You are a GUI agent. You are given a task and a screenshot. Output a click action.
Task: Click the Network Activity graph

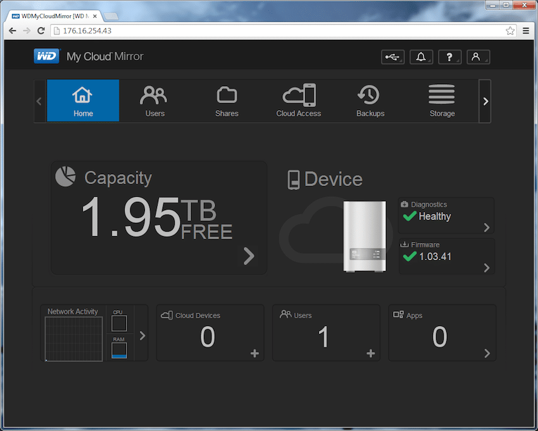[x=74, y=339]
